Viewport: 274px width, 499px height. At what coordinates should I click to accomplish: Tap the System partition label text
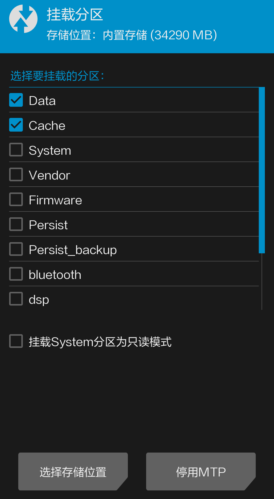50,150
